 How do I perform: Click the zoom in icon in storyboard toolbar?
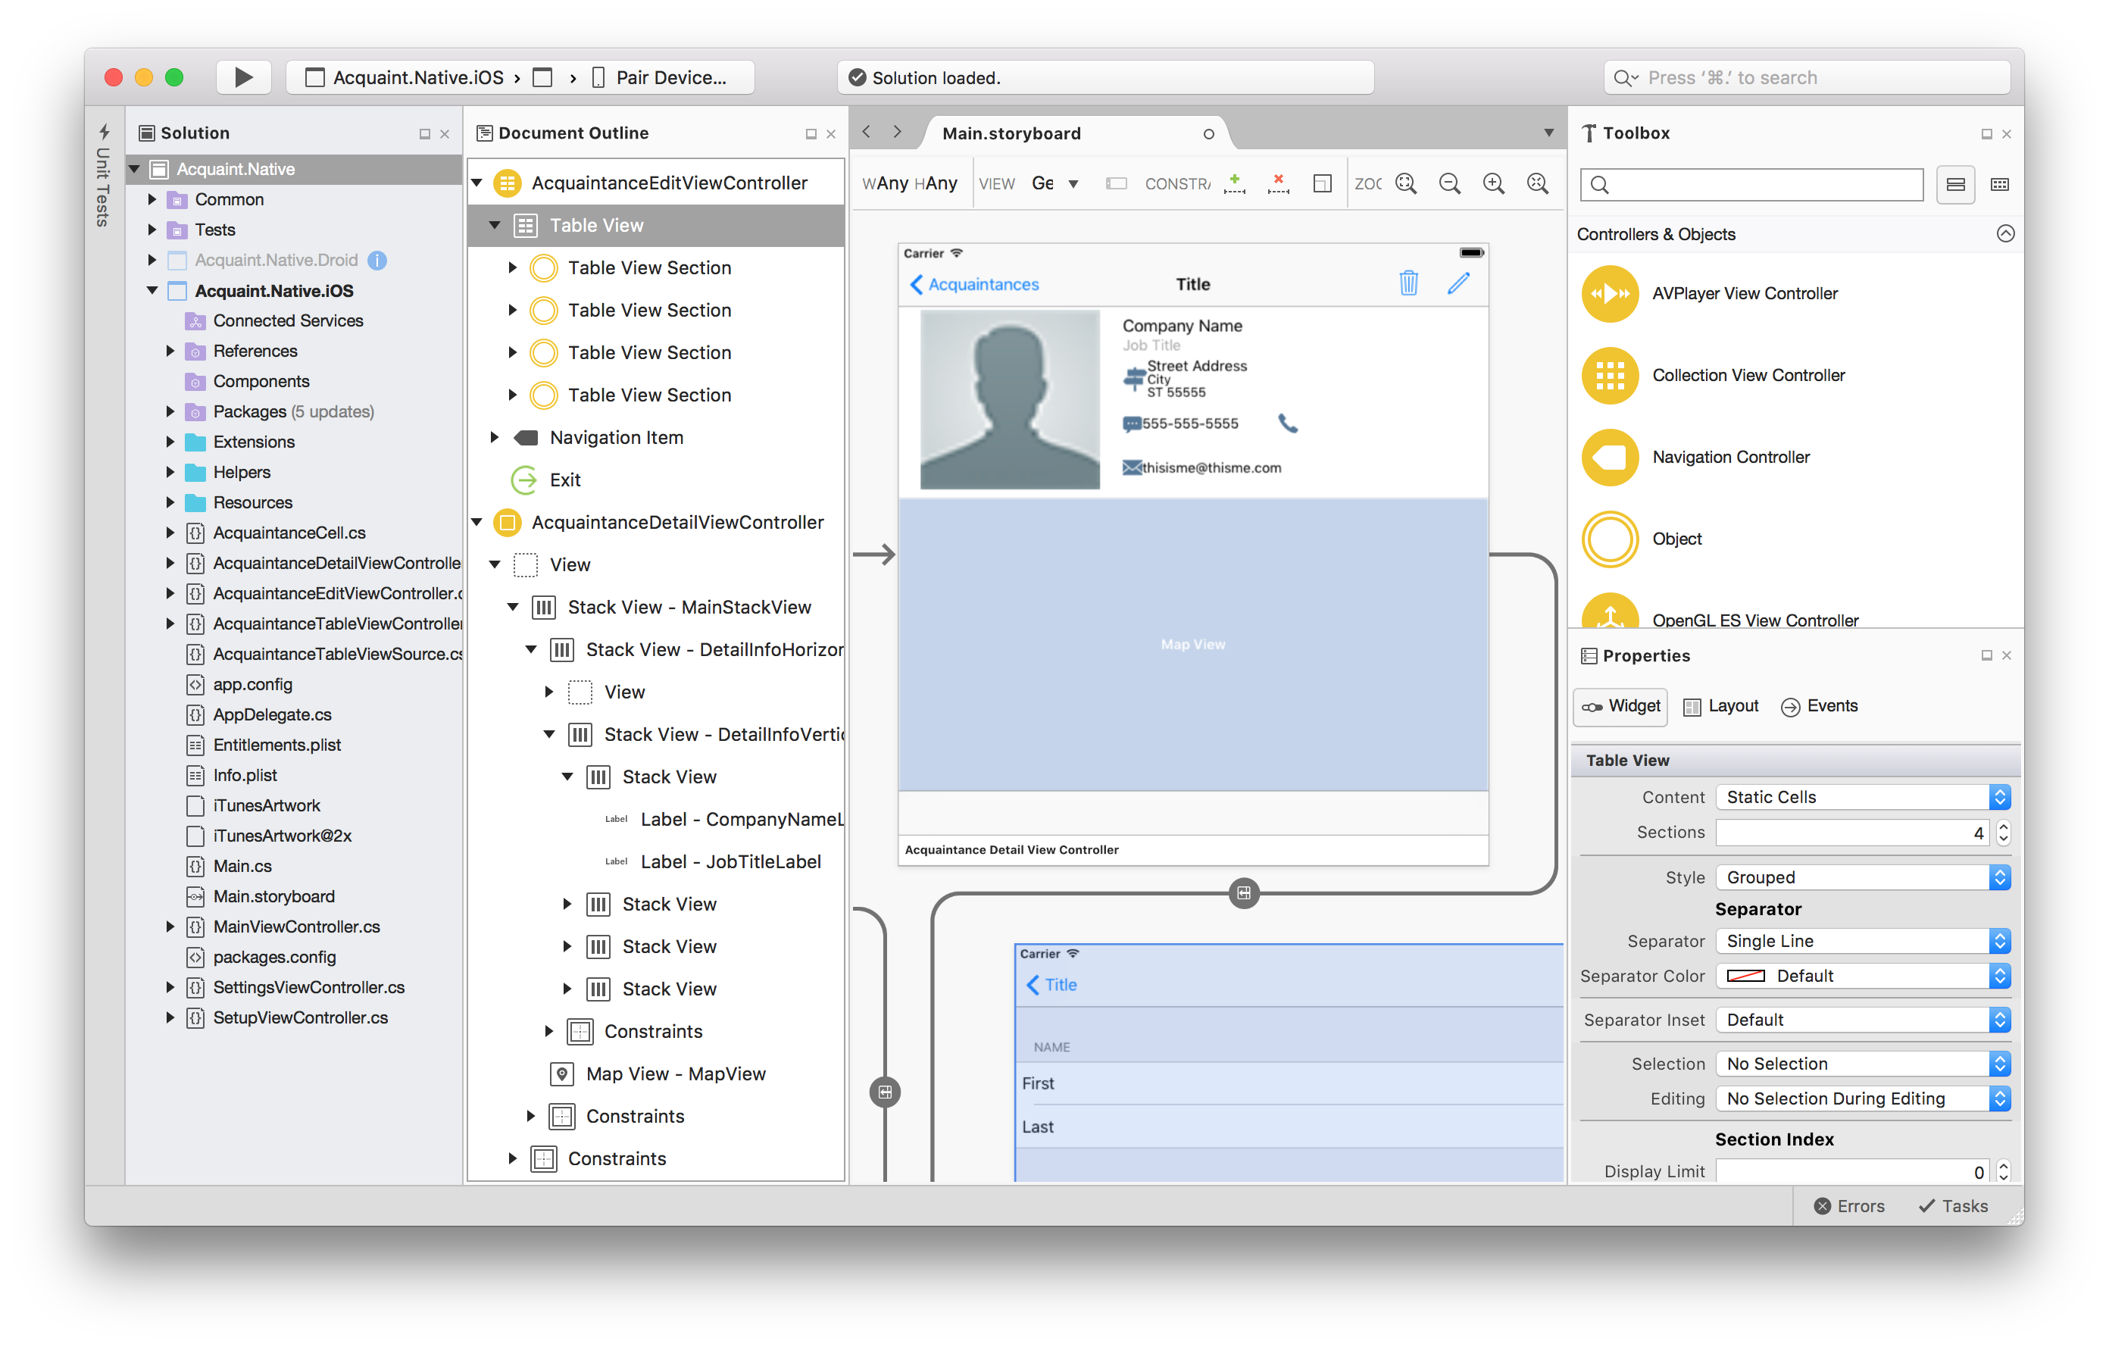click(x=1489, y=183)
